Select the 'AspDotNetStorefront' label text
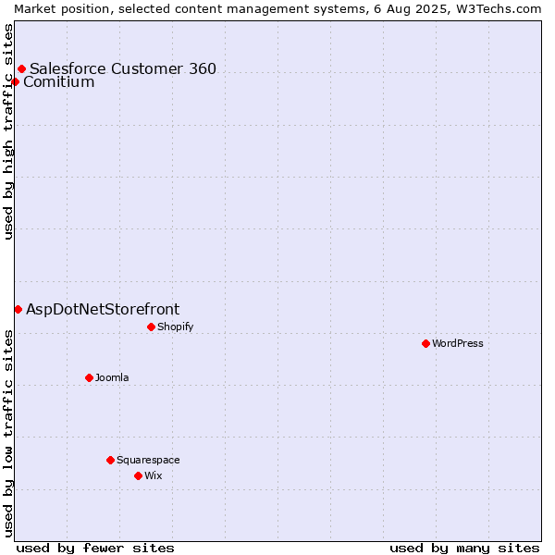 coord(103,310)
